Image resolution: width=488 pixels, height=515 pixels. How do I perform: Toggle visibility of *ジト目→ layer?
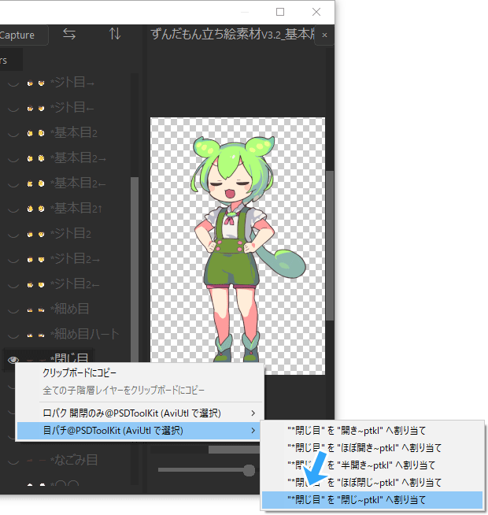coord(13,83)
